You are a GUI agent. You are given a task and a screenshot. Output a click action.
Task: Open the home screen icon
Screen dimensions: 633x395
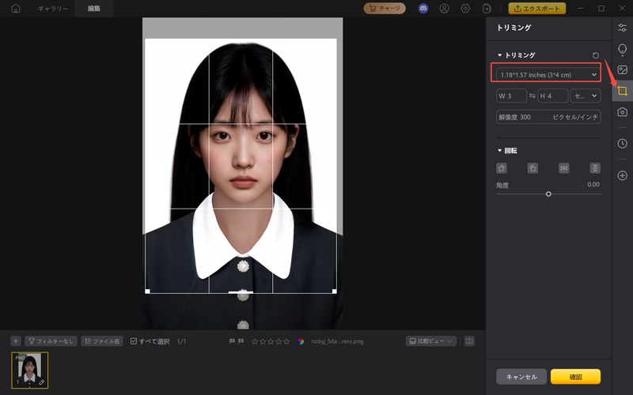tap(16, 9)
